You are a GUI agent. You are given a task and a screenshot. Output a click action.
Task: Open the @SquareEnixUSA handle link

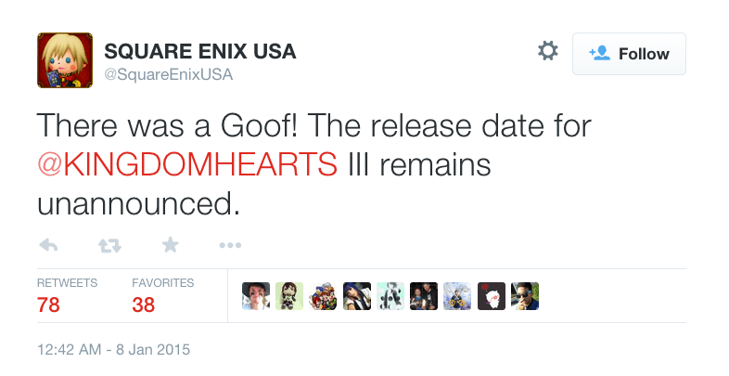coord(168,73)
